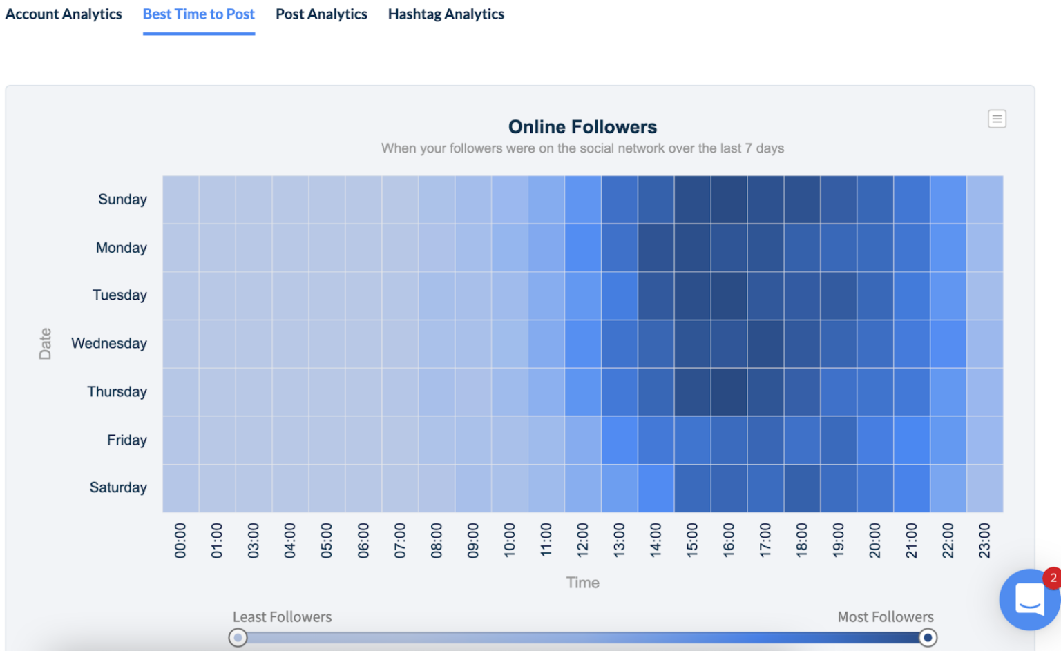The width and height of the screenshot is (1061, 651).
Task: Click the Most Followers slider handle
Action: click(928, 637)
